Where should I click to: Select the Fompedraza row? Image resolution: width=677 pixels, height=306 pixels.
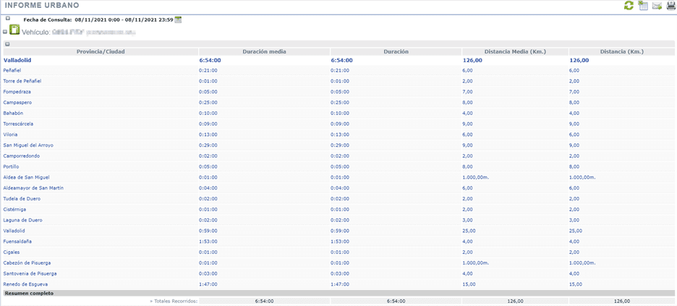338,92
